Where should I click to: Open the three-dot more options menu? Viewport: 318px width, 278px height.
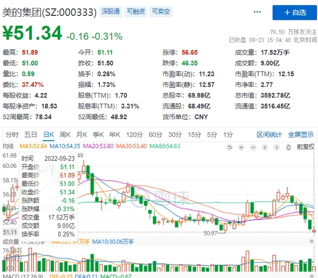(x=257, y=12)
